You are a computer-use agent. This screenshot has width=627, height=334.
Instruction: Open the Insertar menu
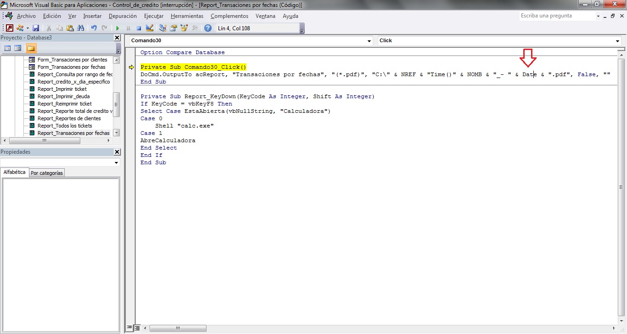click(92, 16)
